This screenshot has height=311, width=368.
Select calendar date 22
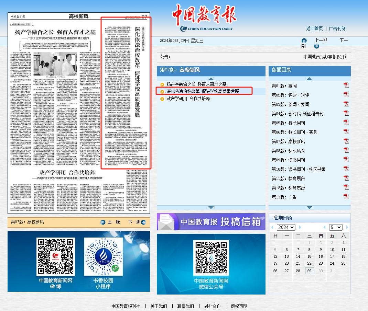[309, 263]
